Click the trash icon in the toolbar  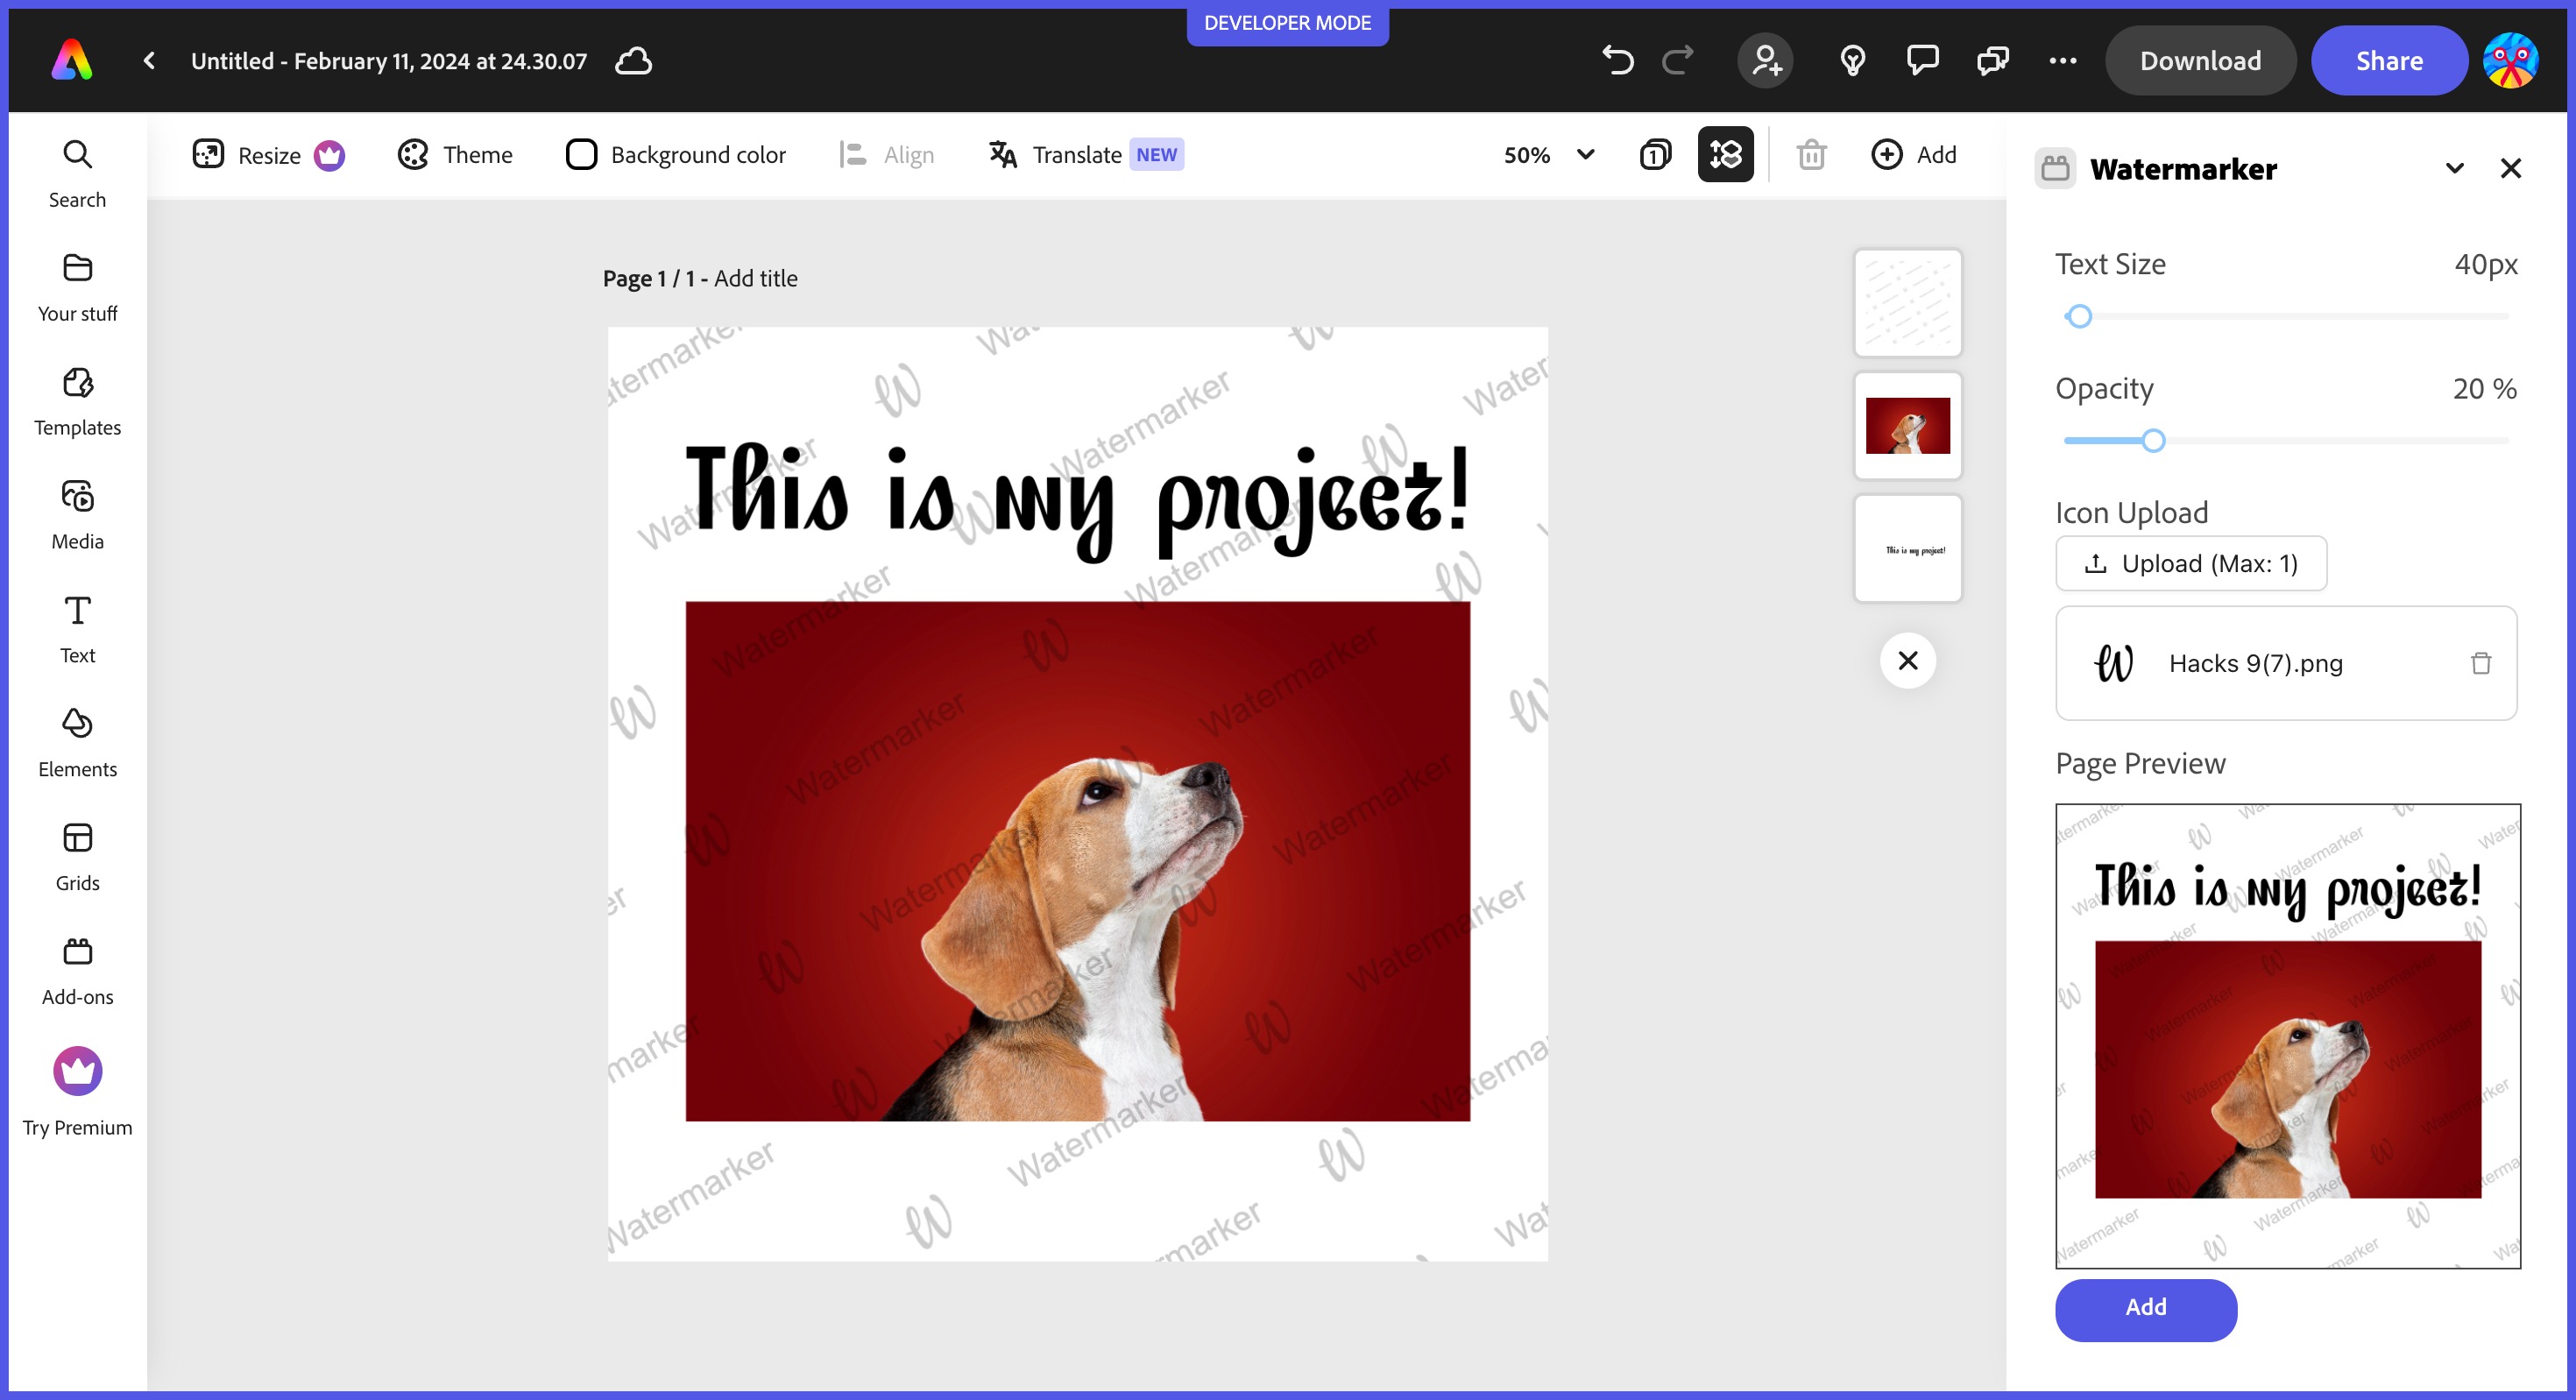pos(1811,155)
